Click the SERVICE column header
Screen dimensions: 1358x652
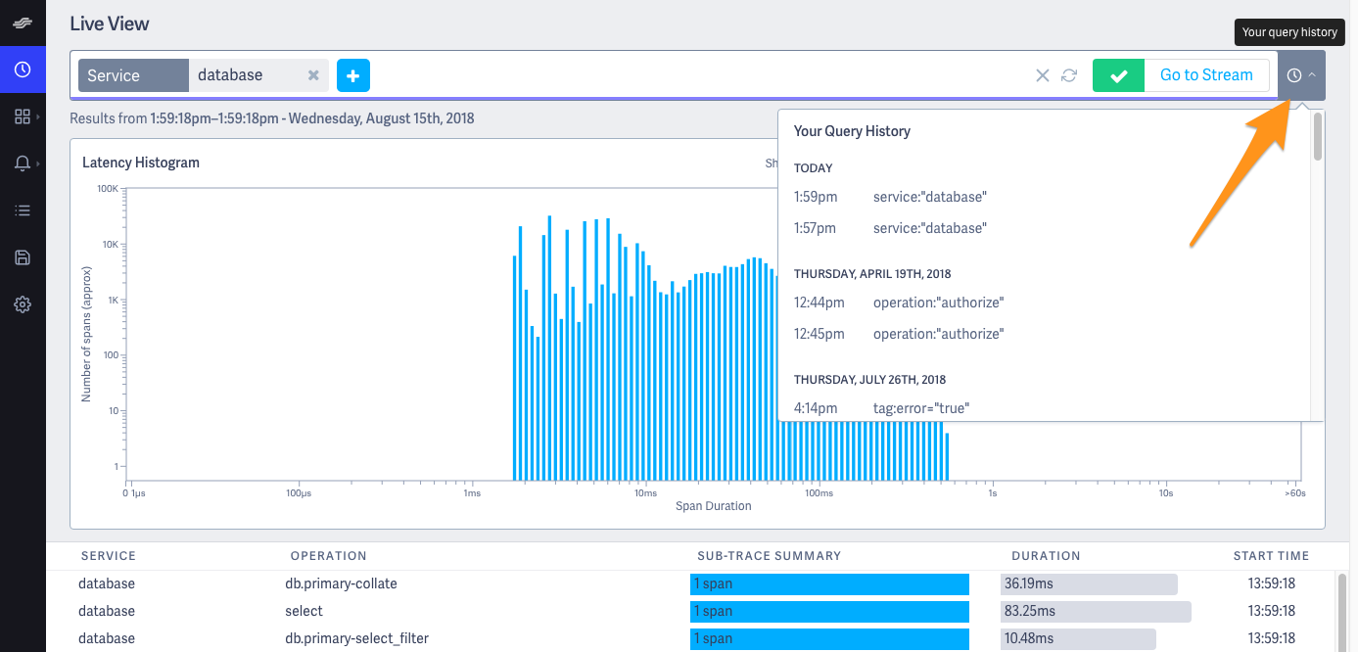click(109, 556)
